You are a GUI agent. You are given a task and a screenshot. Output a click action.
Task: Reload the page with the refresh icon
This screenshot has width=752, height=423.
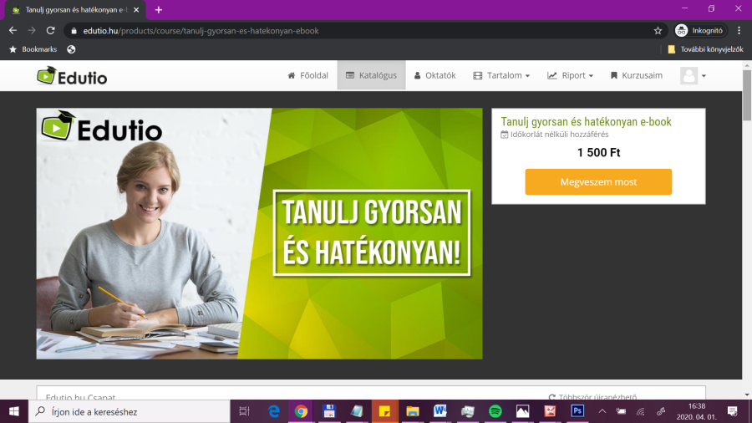click(x=50, y=30)
